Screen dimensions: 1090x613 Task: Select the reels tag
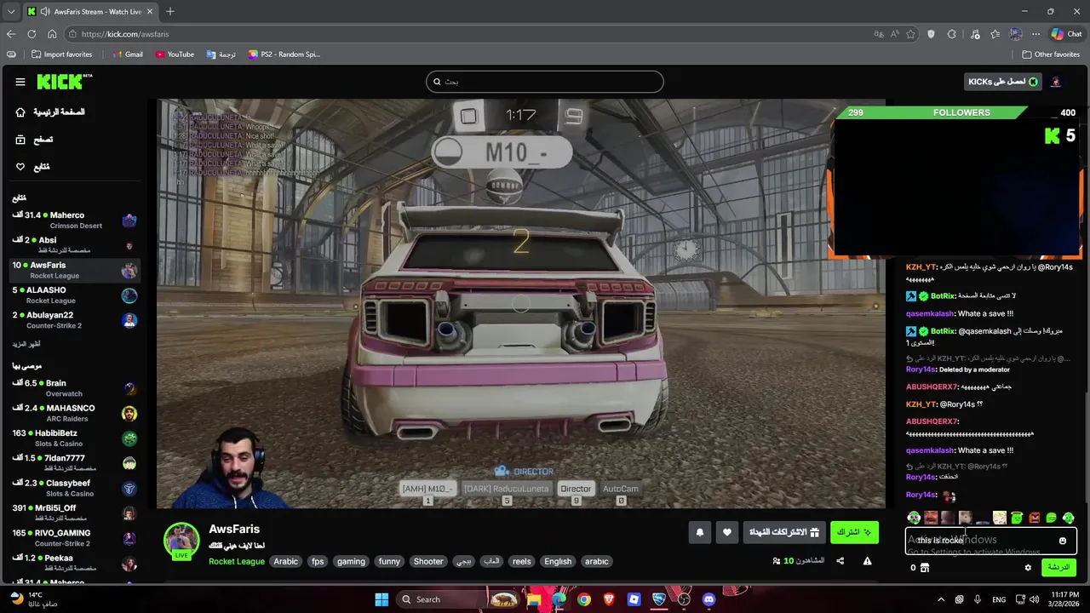(x=522, y=562)
